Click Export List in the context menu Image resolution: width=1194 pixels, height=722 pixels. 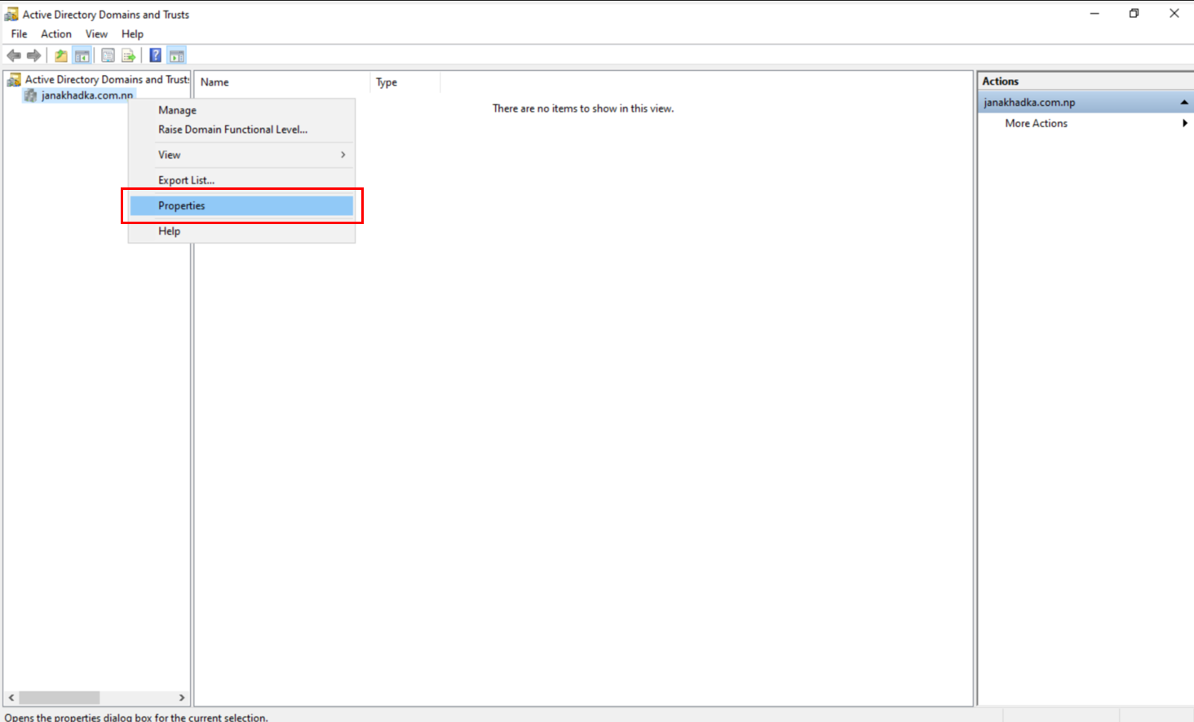pyautogui.click(x=186, y=180)
